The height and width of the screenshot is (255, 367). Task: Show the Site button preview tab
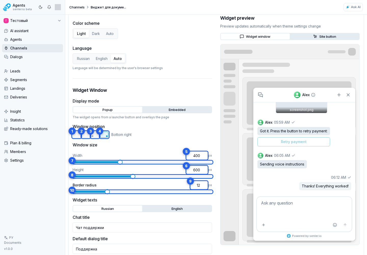tap(325, 36)
